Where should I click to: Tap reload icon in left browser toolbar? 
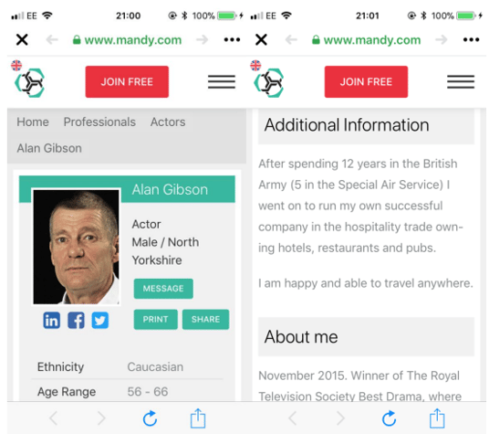(150, 418)
